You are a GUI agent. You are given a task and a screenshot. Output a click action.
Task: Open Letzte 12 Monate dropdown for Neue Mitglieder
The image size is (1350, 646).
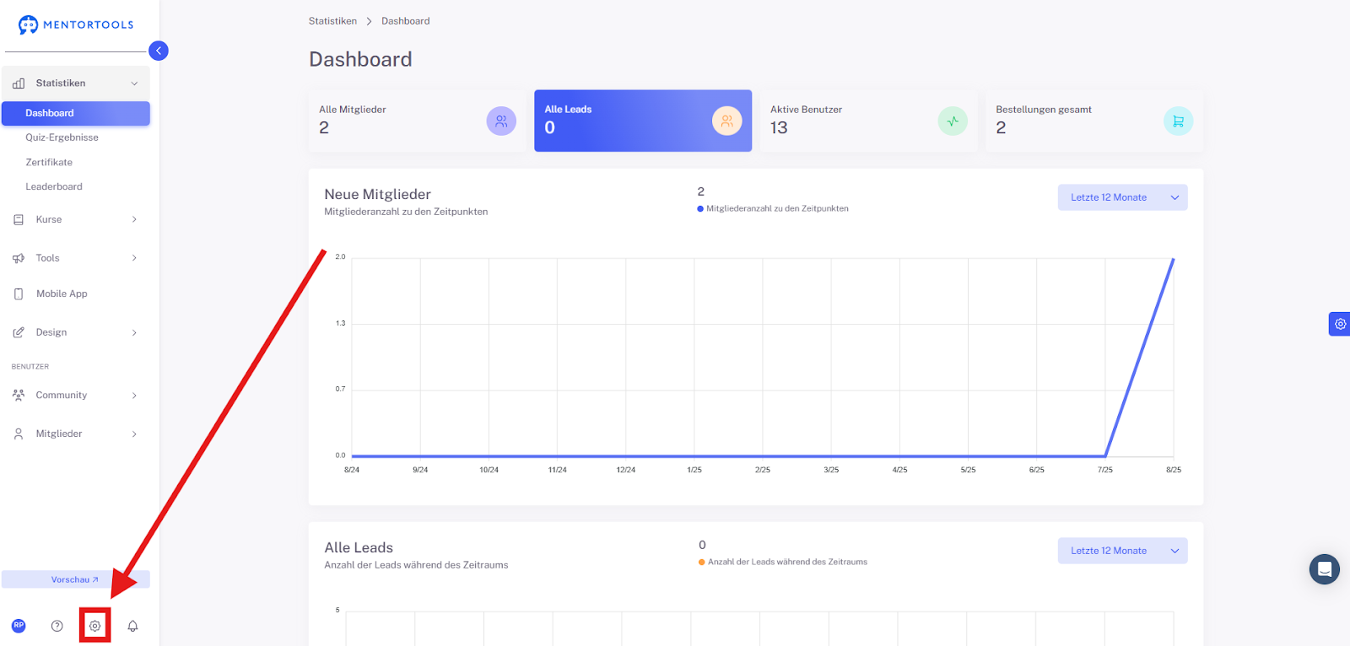coord(1122,197)
